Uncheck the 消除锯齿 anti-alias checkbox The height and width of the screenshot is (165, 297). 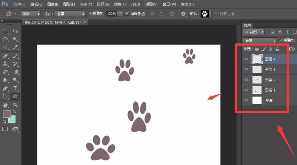128,14
